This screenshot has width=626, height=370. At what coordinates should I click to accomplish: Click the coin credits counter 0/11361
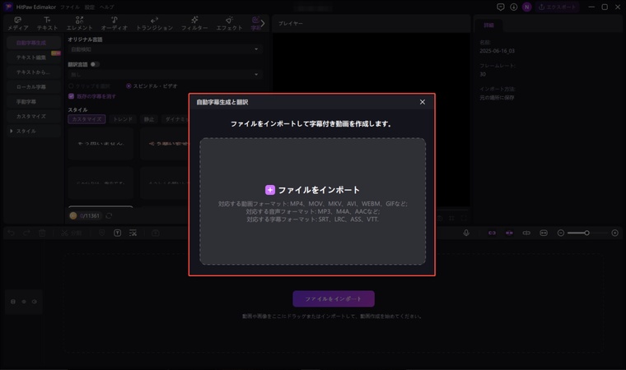click(86, 215)
